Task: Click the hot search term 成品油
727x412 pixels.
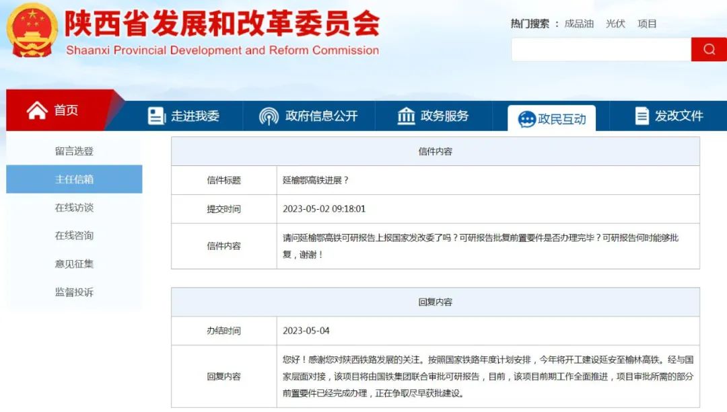Action: point(579,24)
